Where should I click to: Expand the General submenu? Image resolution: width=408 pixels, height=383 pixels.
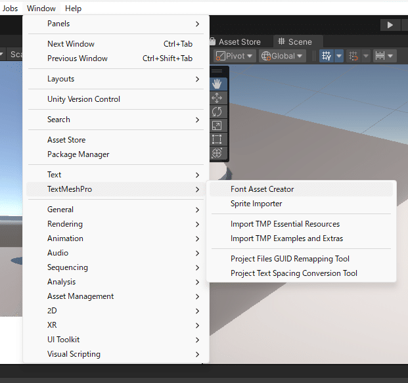pos(116,210)
